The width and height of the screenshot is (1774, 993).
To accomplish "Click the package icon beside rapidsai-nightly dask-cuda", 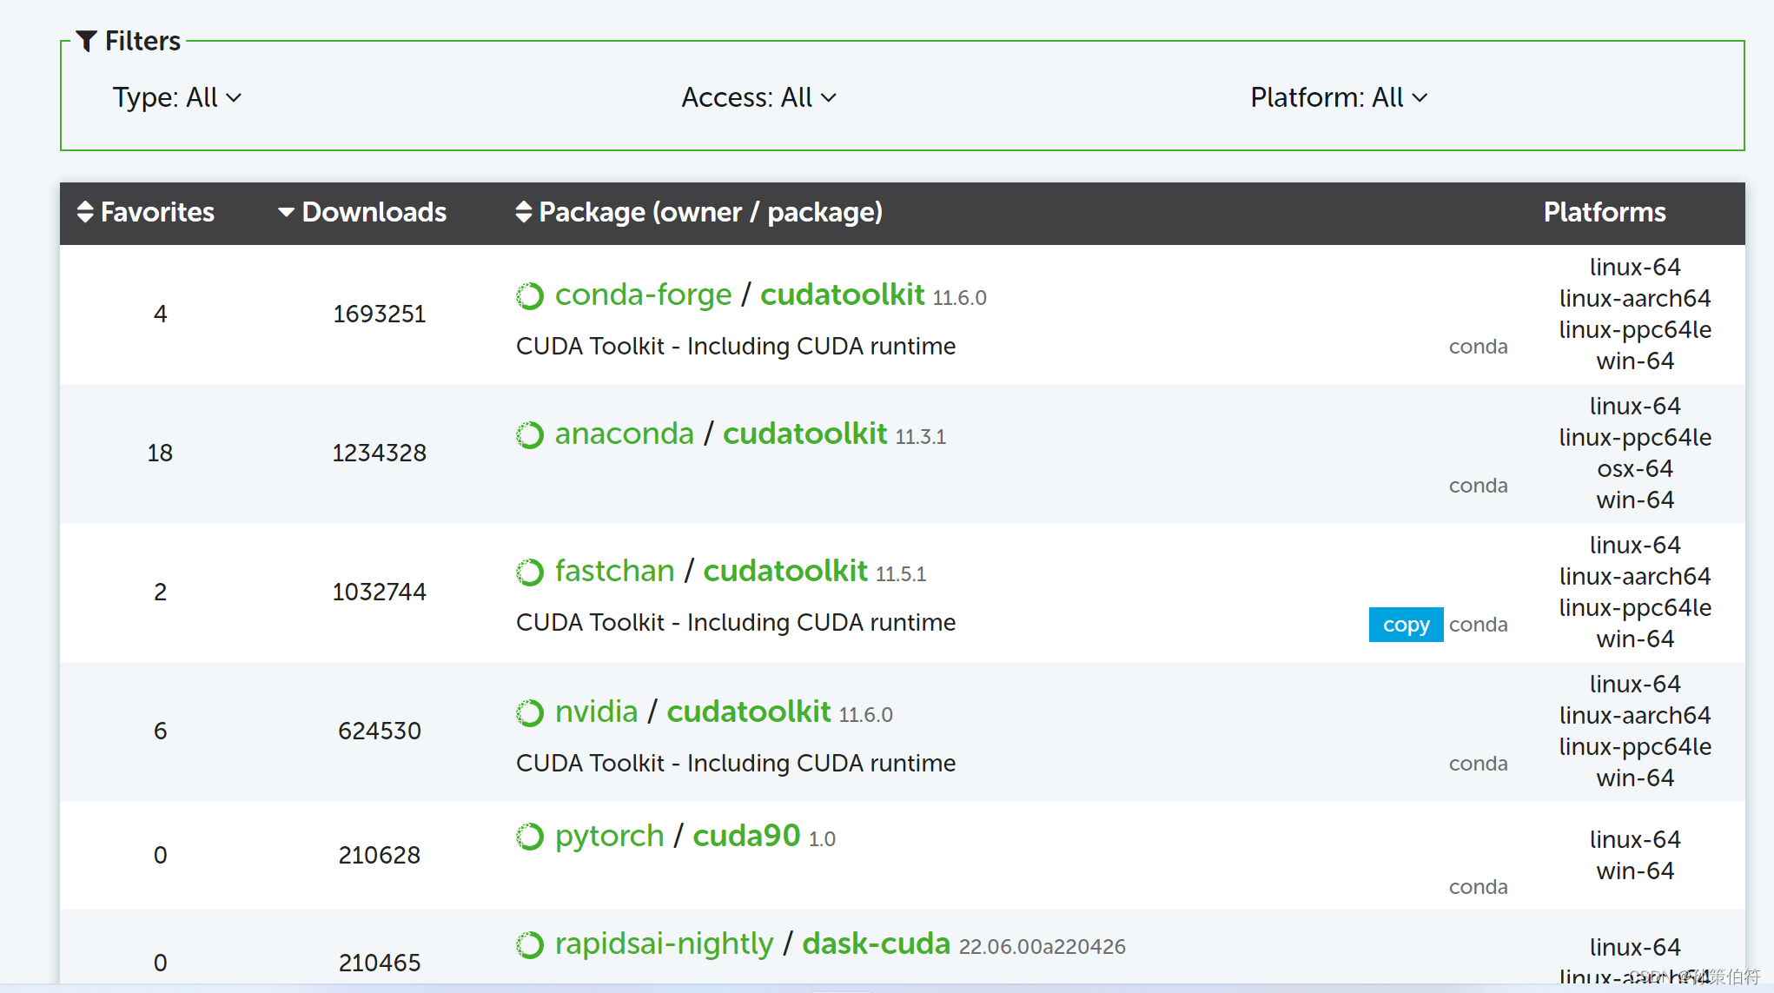I will 529,945.
